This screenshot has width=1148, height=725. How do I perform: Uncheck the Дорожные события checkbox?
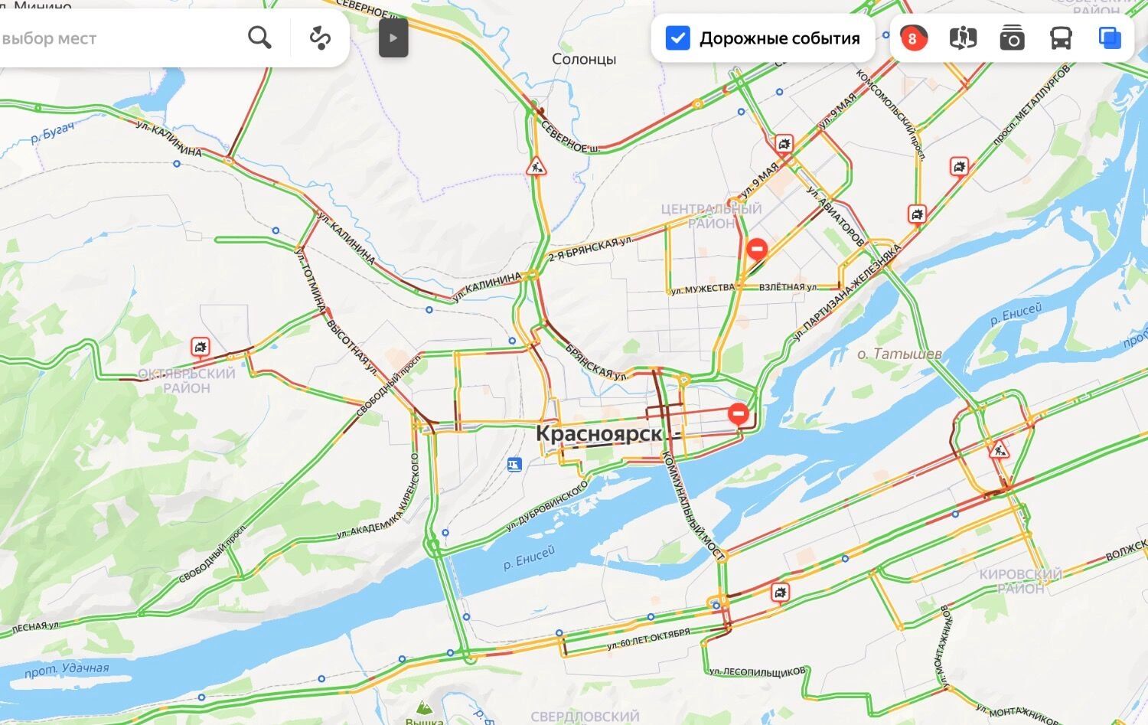coord(678,38)
